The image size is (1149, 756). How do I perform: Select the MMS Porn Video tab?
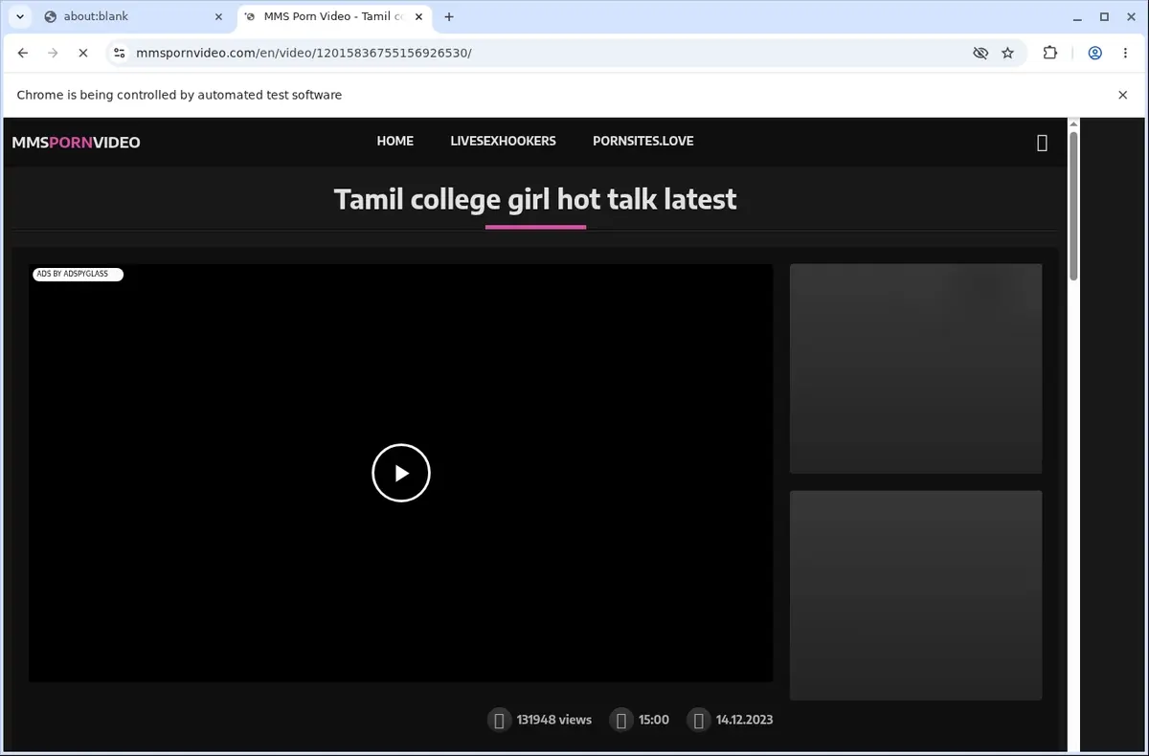point(335,16)
